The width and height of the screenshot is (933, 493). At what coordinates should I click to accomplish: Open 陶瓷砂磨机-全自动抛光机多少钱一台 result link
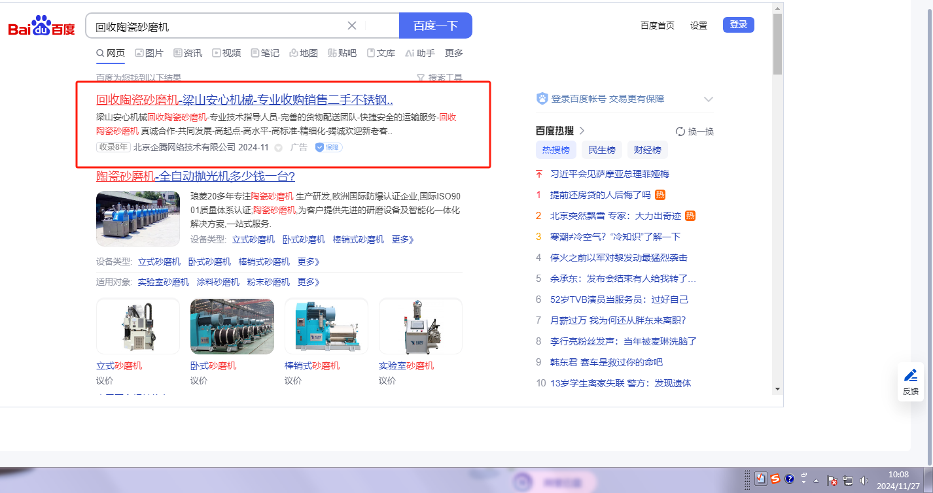tap(196, 177)
